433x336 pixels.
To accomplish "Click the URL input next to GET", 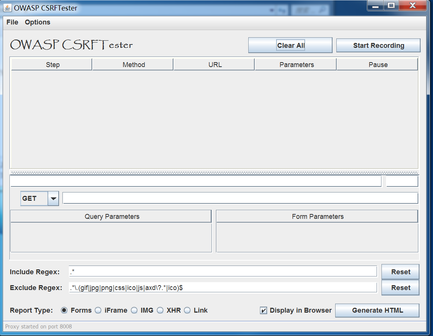I will (x=240, y=198).
